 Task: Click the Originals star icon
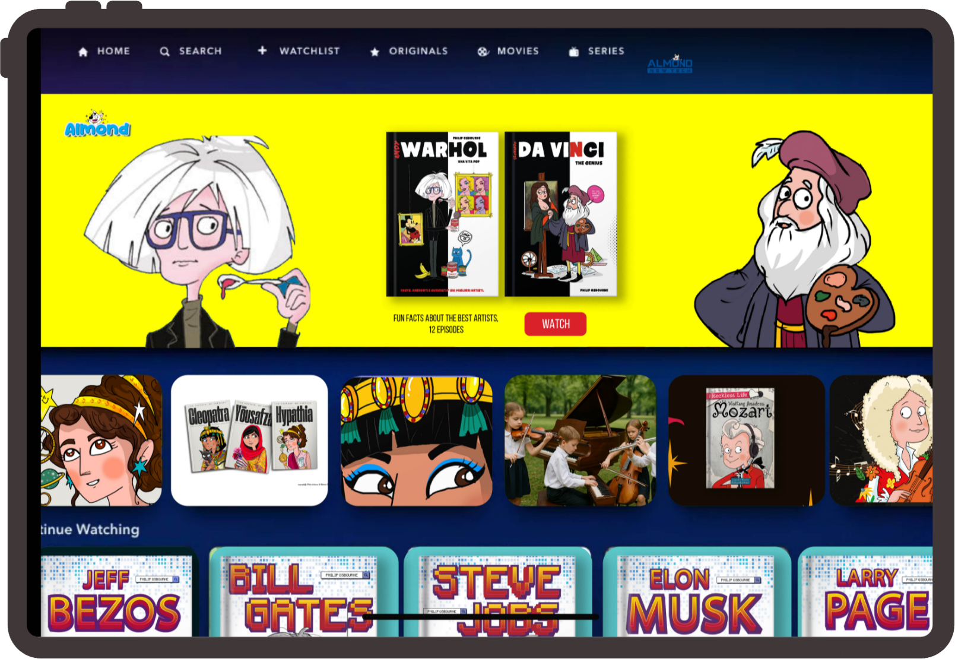point(375,52)
